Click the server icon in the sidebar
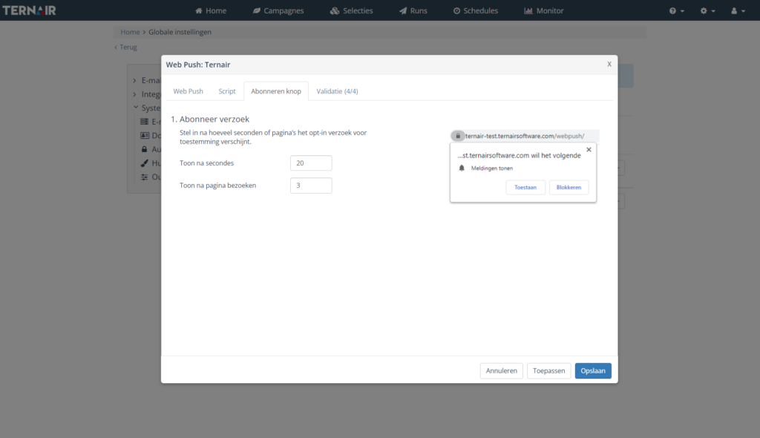 coord(145,122)
